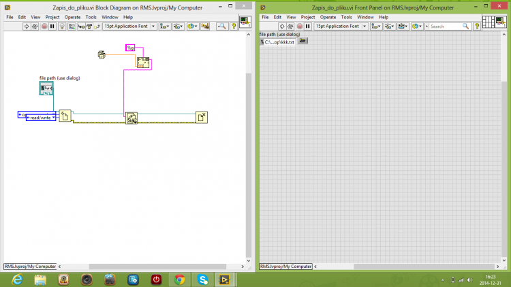Open the Operate menu in Front Panel
511x287 pixels.
click(x=328, y=17)
